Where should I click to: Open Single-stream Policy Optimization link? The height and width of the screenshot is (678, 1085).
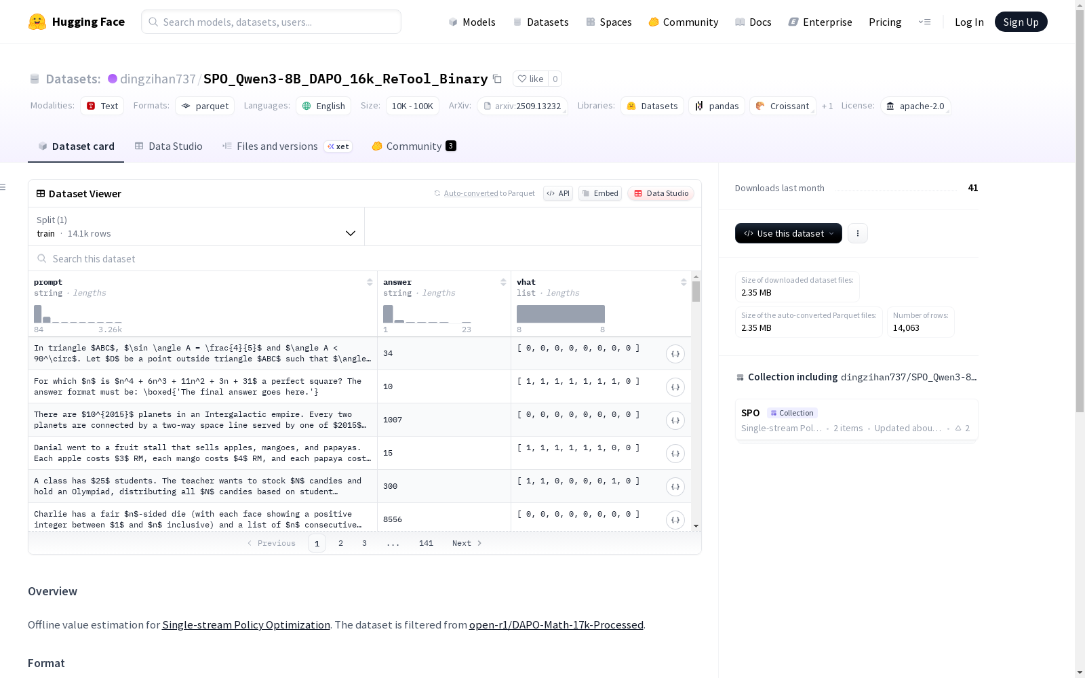[x=246, y=624]
